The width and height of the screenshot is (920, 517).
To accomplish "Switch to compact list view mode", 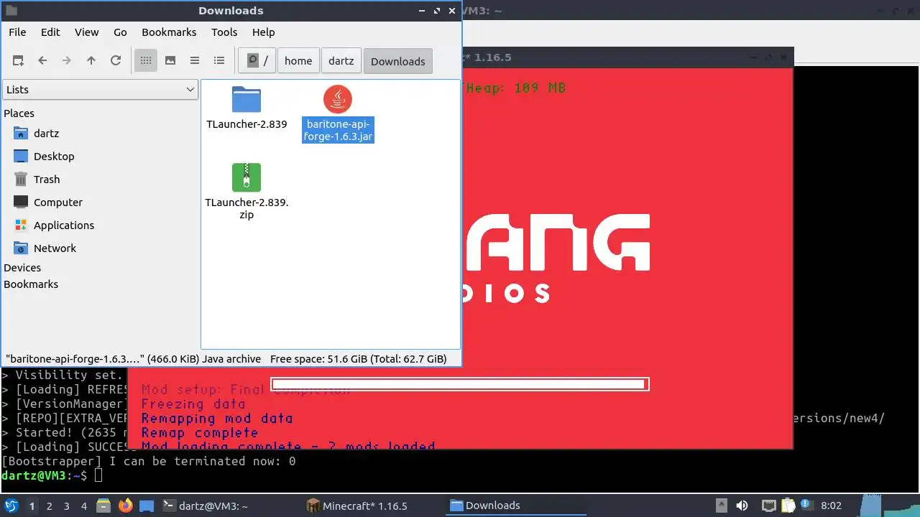I will pos(195,61).
